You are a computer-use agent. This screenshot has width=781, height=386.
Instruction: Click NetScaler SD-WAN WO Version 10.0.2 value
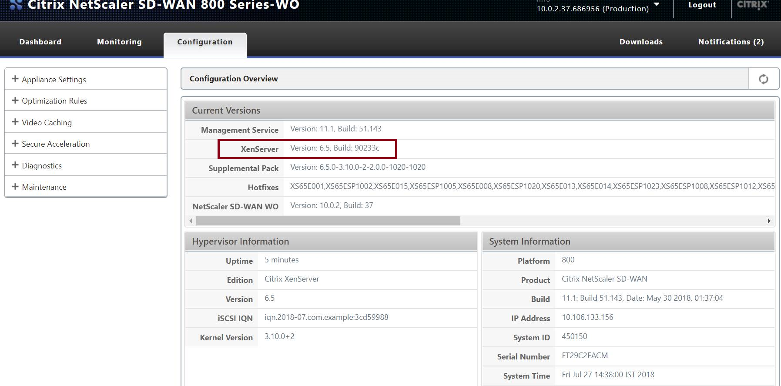click(332, 205)
